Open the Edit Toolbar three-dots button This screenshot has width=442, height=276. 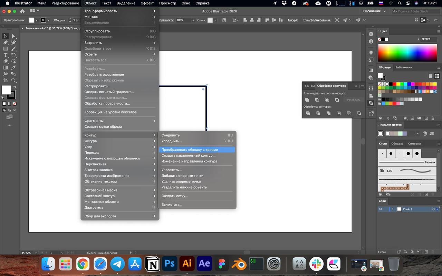[x=9, y=125]
